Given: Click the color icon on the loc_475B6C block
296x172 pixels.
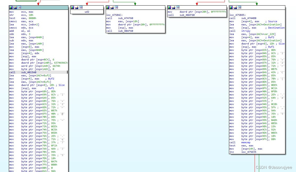Looking at the screenshot, I should [x=108, y=7].
